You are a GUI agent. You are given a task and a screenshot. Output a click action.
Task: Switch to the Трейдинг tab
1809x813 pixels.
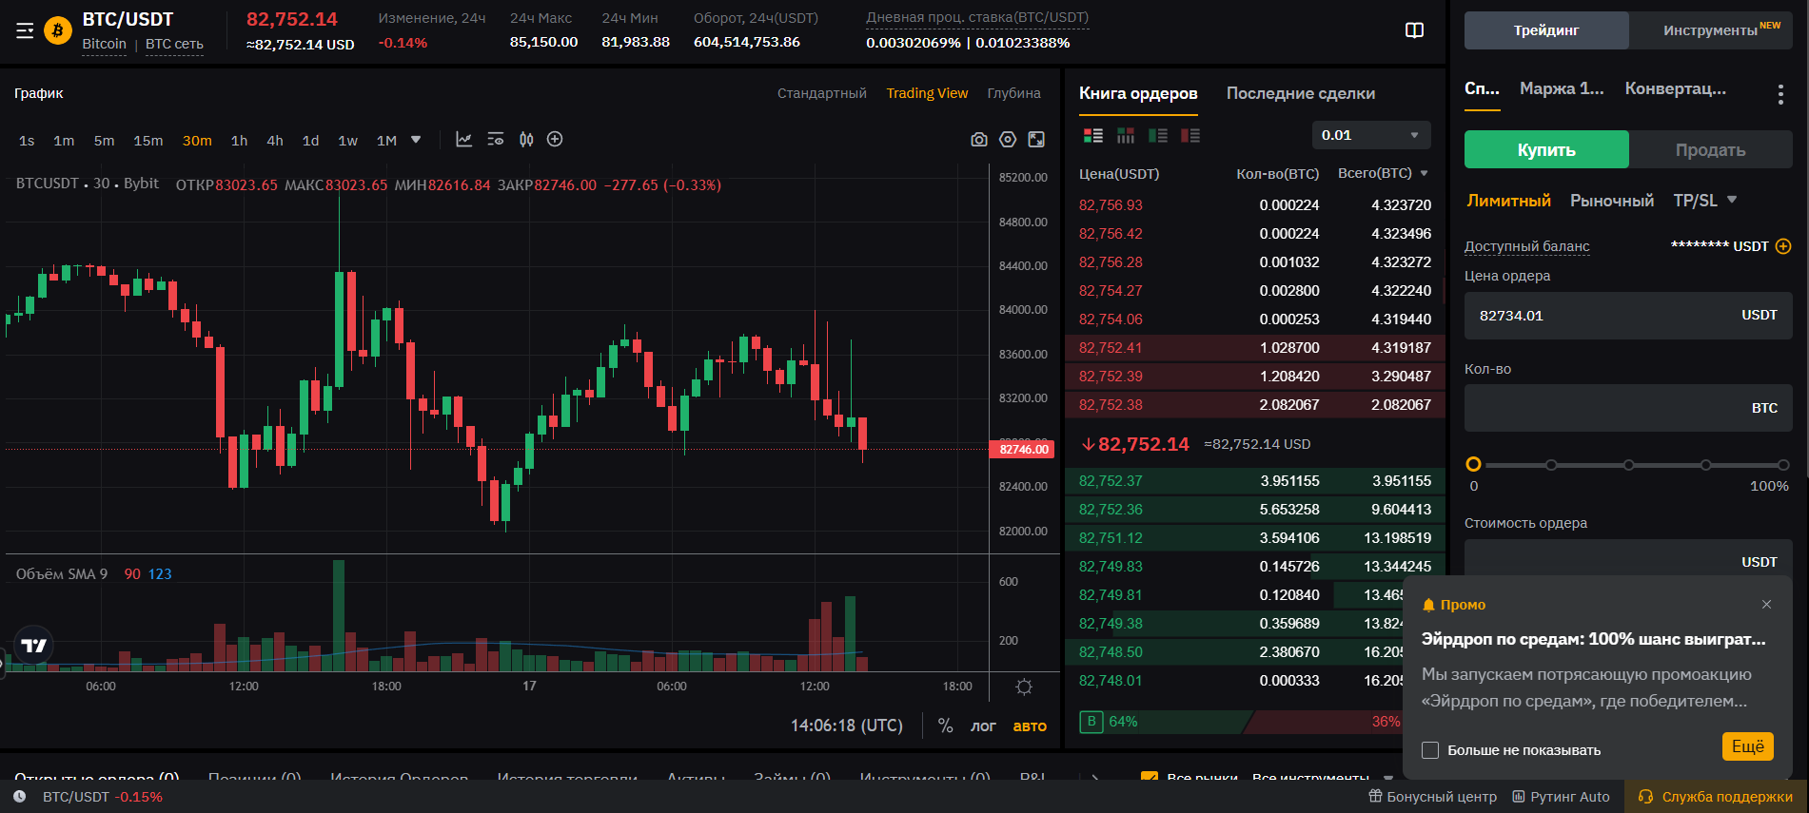pos(1546,30)
